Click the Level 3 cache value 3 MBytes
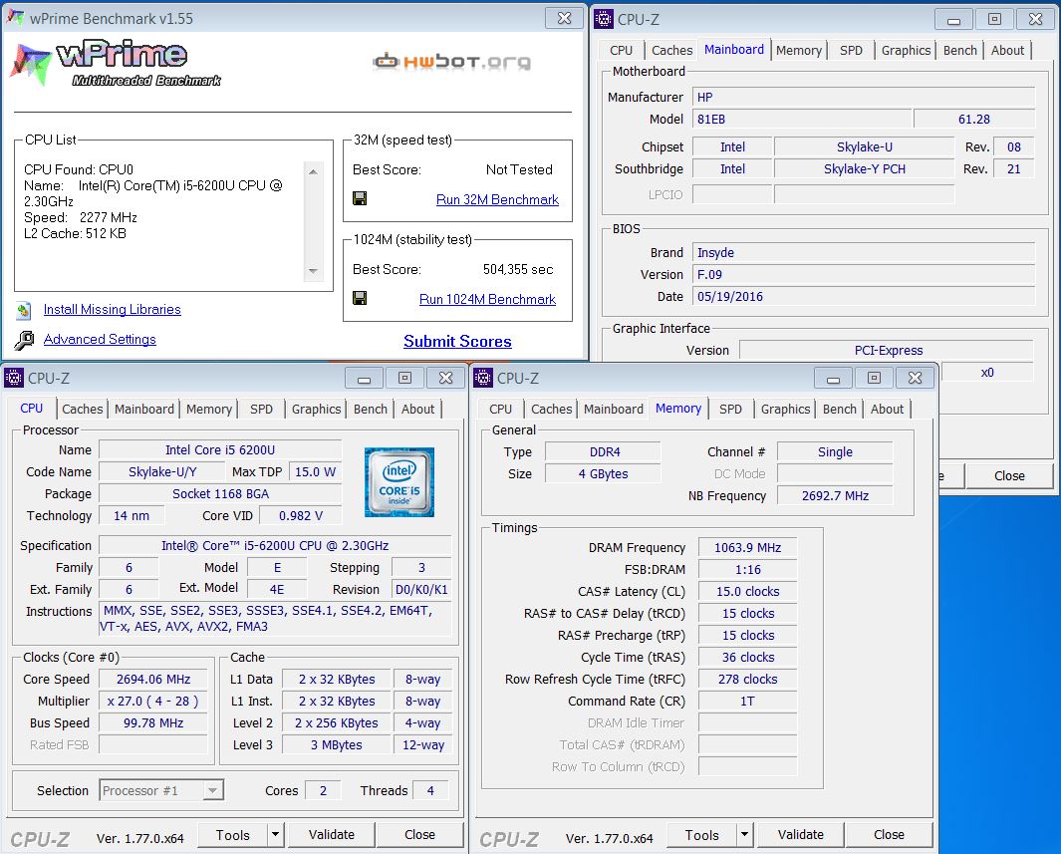Viewport: 1061px width, 854px height. 337,744
